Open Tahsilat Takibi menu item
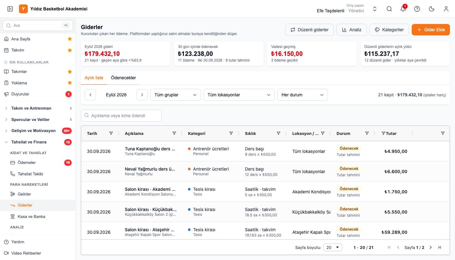This screenshot has height=260, width=455. (x=38, y=174)
